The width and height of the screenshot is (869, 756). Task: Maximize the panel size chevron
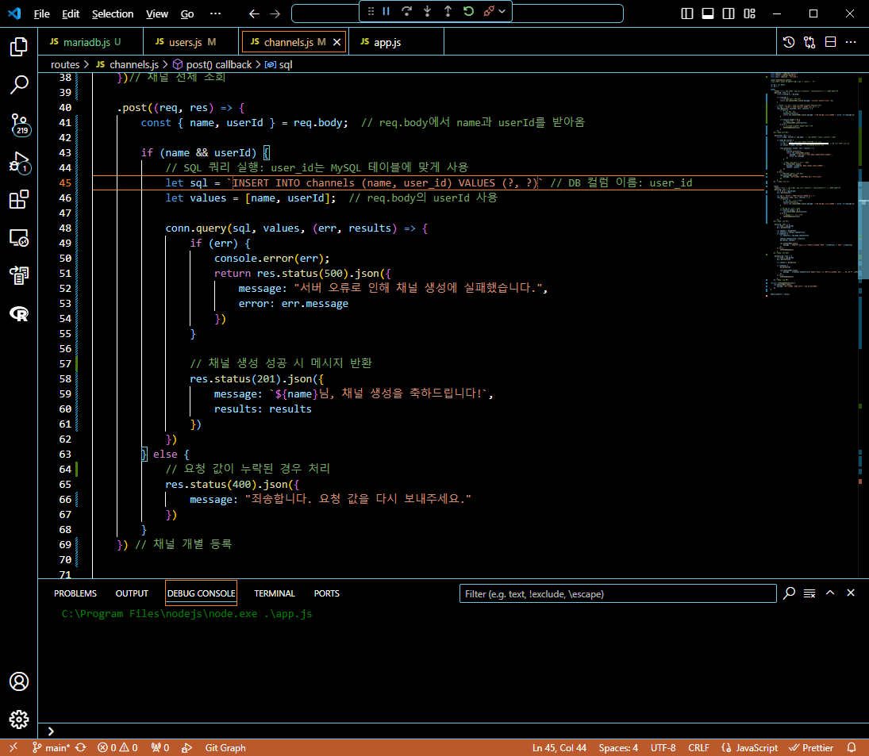830,593
